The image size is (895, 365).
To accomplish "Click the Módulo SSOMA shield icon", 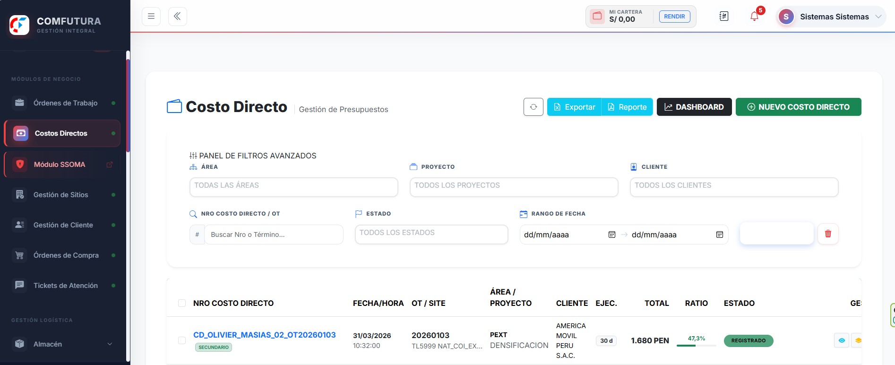I will [20, 164].
